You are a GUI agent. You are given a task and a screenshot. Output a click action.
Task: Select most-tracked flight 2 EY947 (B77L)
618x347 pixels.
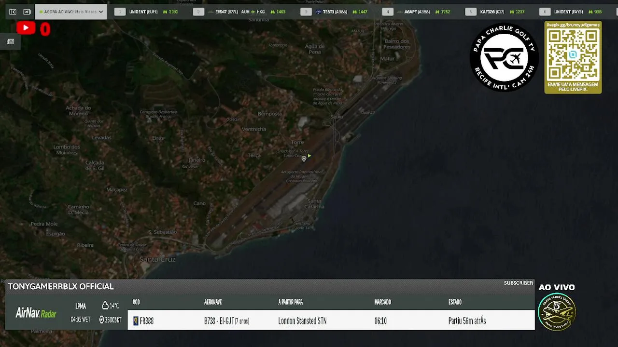click(x=239, y=12)
